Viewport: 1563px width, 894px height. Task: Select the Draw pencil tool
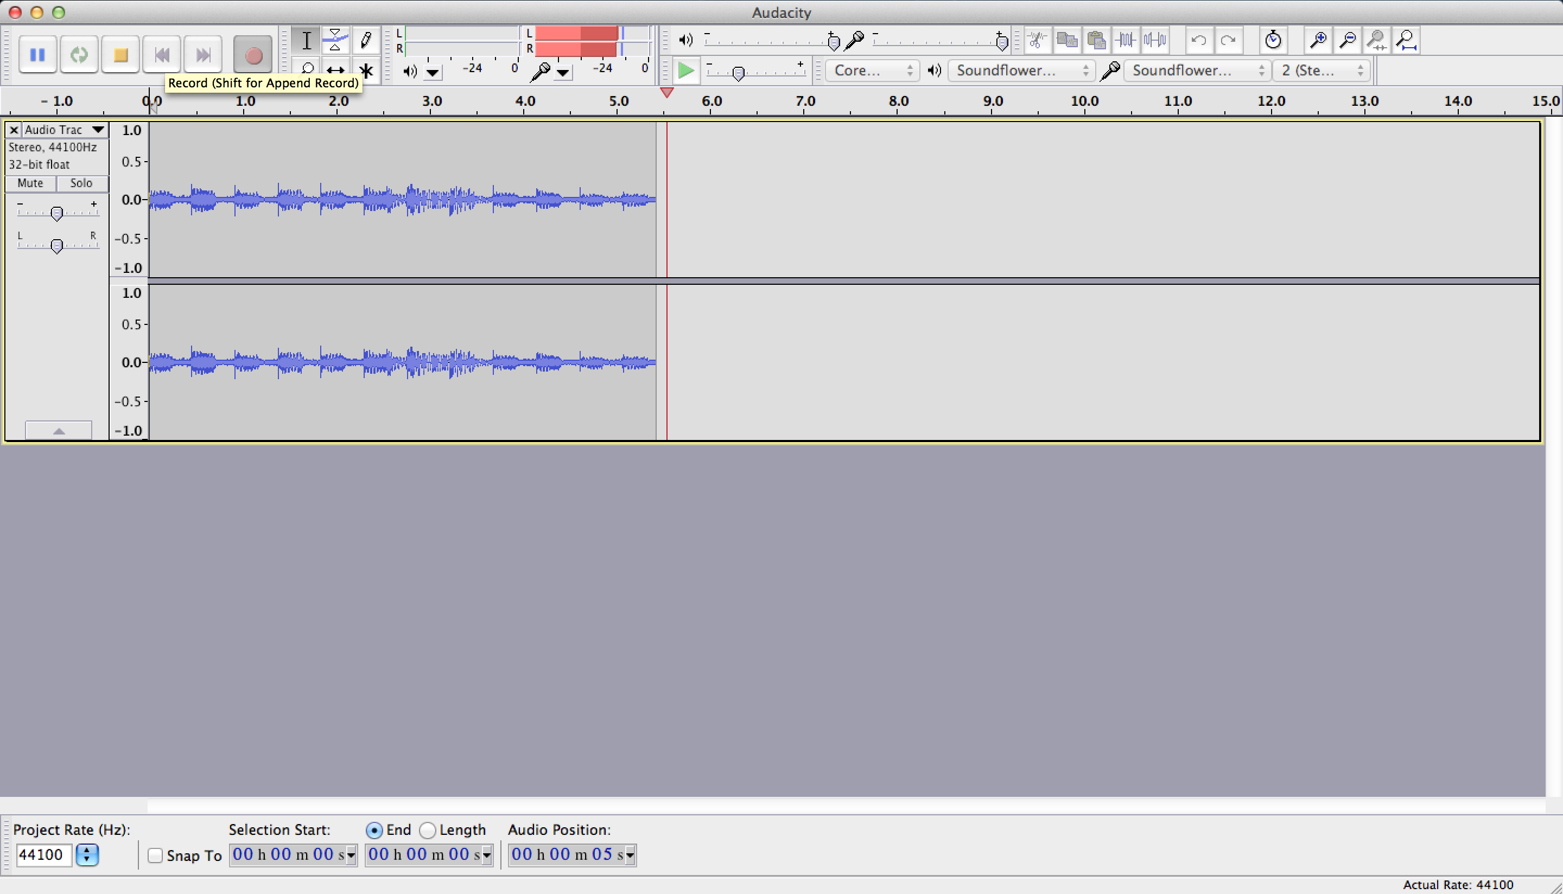click(x=365, y=41)
